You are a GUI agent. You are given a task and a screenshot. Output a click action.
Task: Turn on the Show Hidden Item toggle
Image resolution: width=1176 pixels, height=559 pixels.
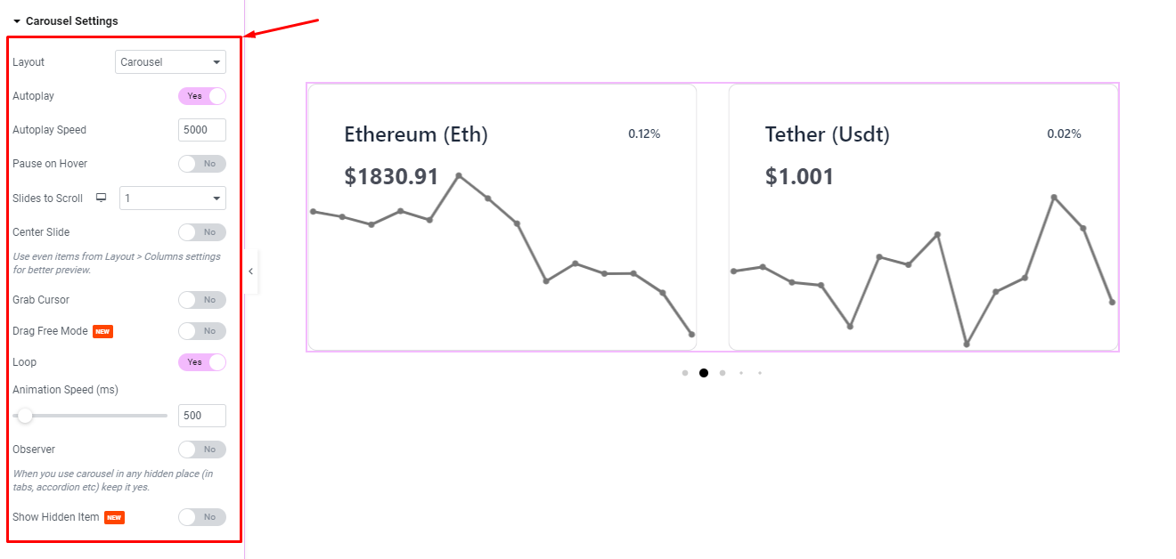tap(202, 517)
